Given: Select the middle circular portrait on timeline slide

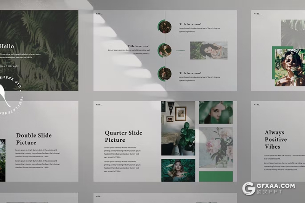Looking at the screenshot, I should coord(165,50).
